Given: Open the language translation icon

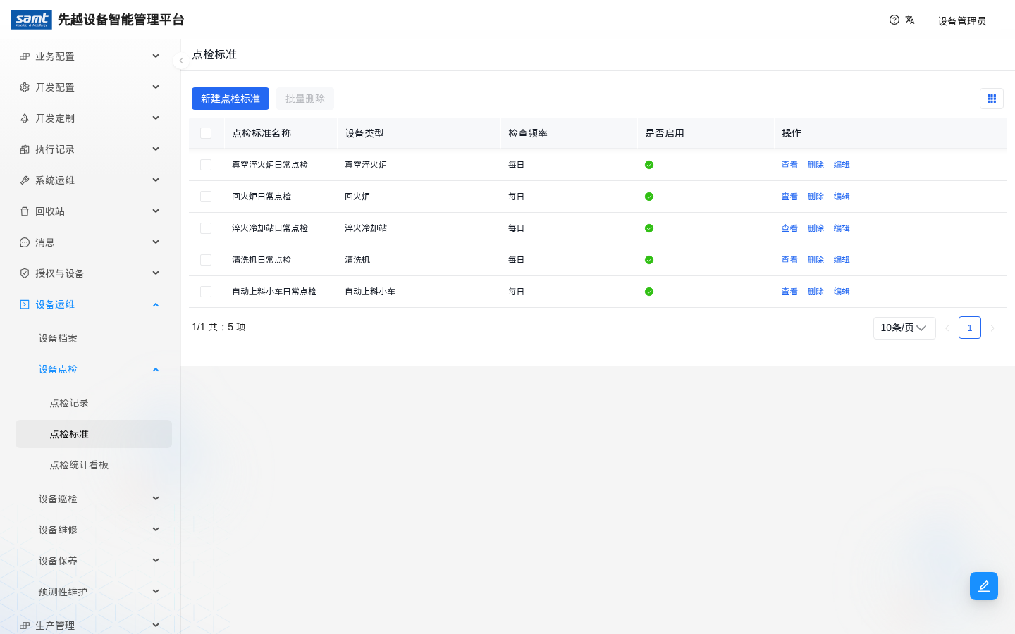Looking at the screenshot, I should 910,20.
